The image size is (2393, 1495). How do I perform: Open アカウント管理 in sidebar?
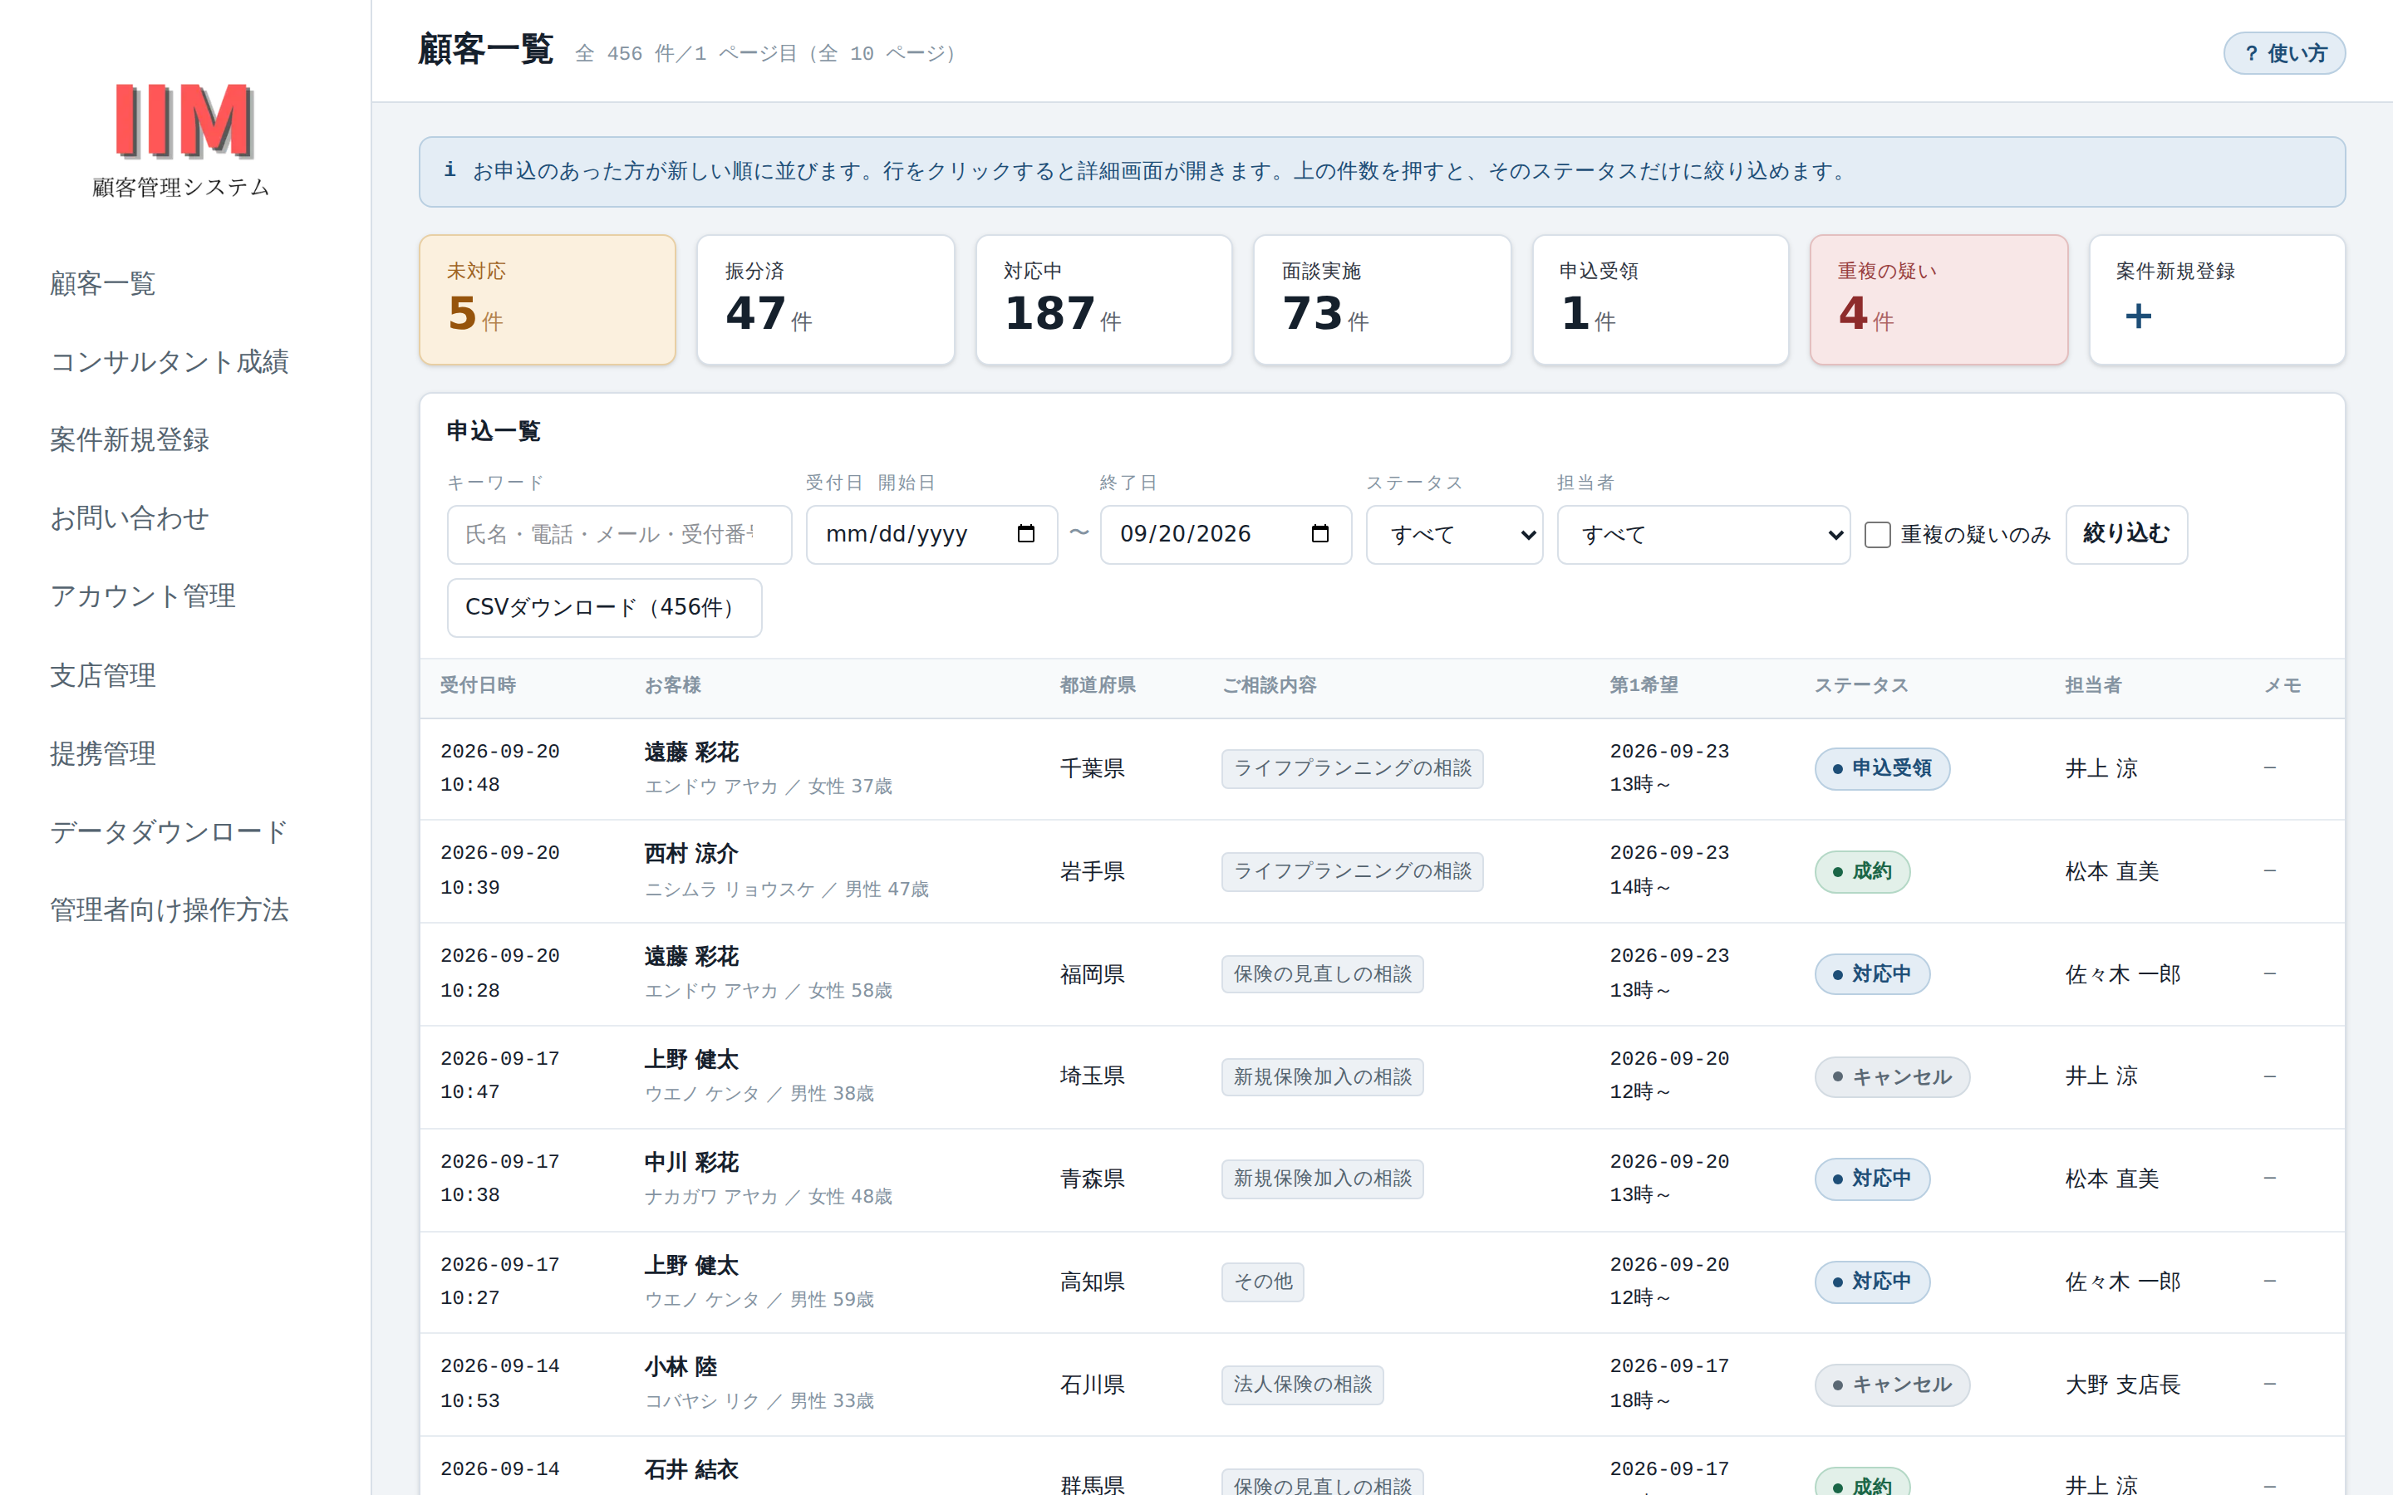click(142, 596)
